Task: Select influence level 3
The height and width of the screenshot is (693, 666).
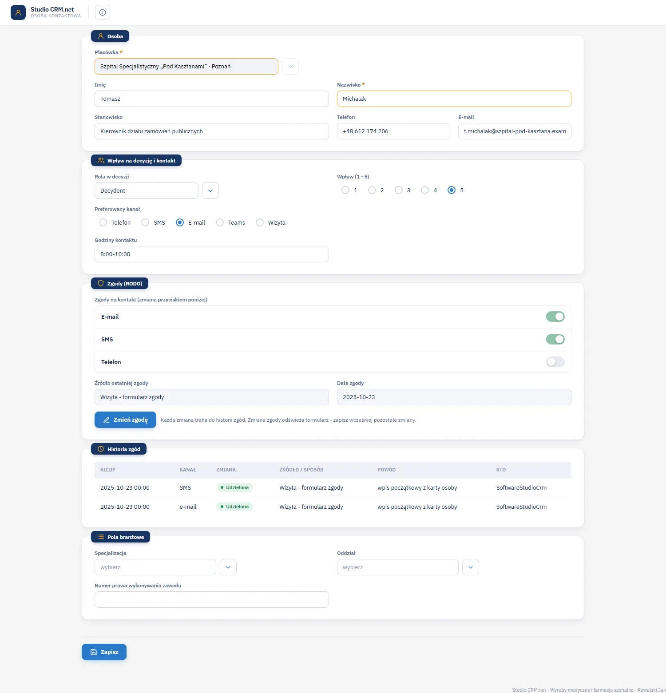Action: pyautogui.click(x=399, y=190)
